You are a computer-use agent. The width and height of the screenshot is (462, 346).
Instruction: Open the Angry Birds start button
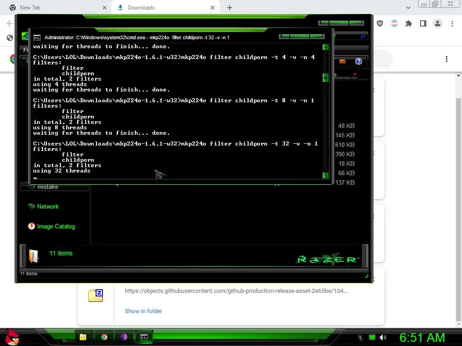[12, 337]
